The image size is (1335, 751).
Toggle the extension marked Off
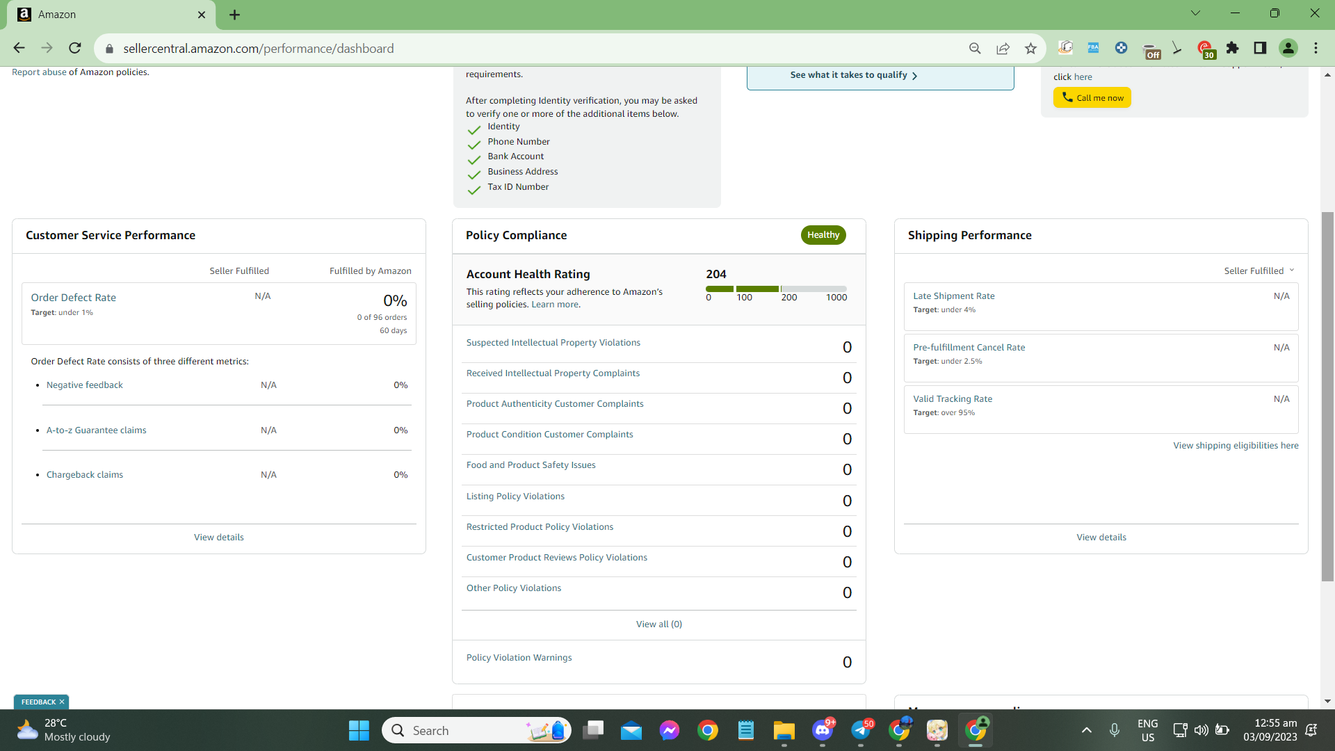1151,50
